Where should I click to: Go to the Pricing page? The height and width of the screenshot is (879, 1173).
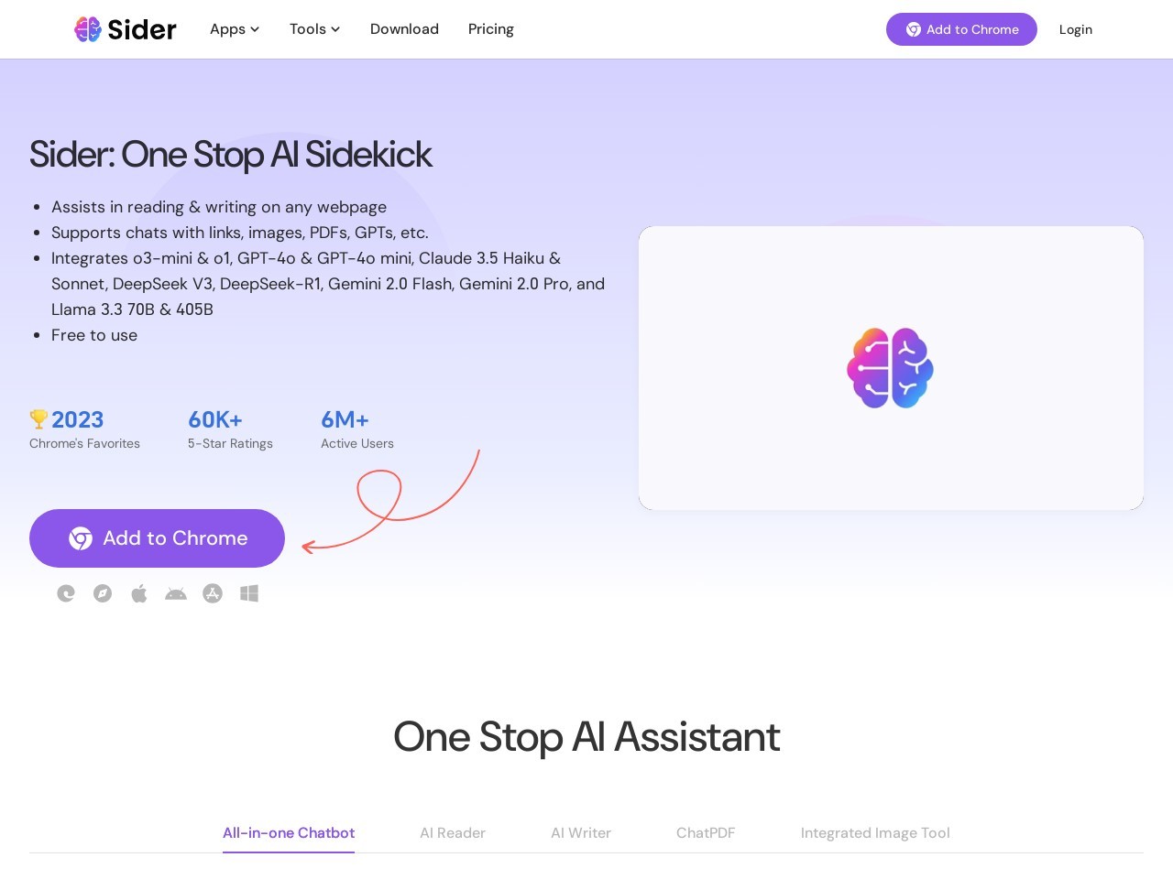(490, 29)
